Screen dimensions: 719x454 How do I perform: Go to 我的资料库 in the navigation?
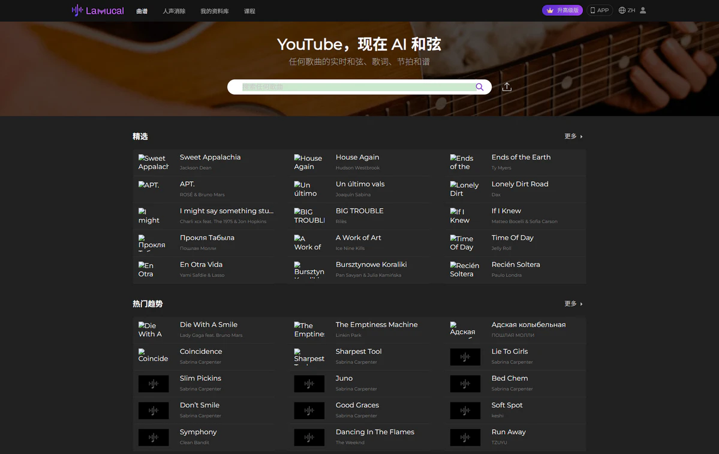[215, 11]
